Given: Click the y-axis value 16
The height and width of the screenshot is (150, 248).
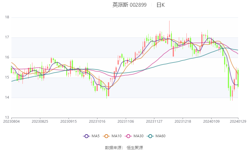Looking at the screenshot, I should click(7, 57).
